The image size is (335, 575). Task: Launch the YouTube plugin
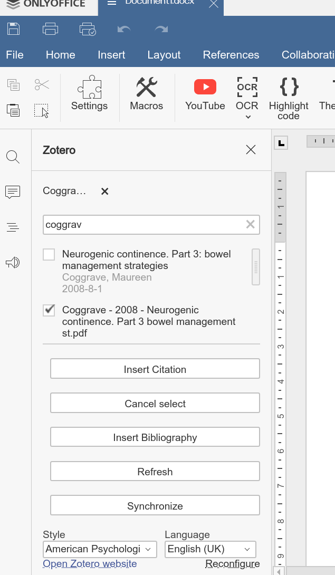pyautogui.click(x=205, y=93)
